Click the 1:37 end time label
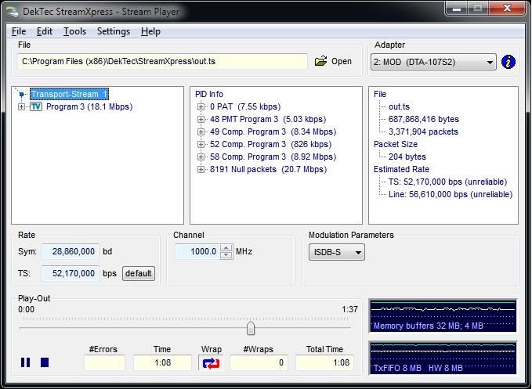This screenshot has height=389, width=532. 349,309
